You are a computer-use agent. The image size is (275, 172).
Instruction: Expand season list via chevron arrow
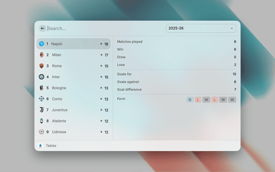[232, 28]
